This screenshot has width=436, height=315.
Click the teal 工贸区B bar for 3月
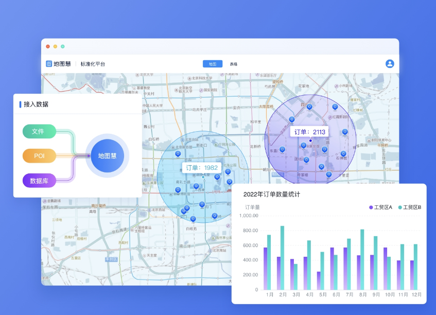click(295, 277)
